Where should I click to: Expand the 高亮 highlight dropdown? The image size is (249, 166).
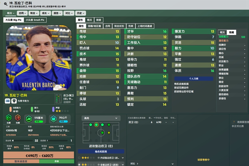(x=101, y=118)
